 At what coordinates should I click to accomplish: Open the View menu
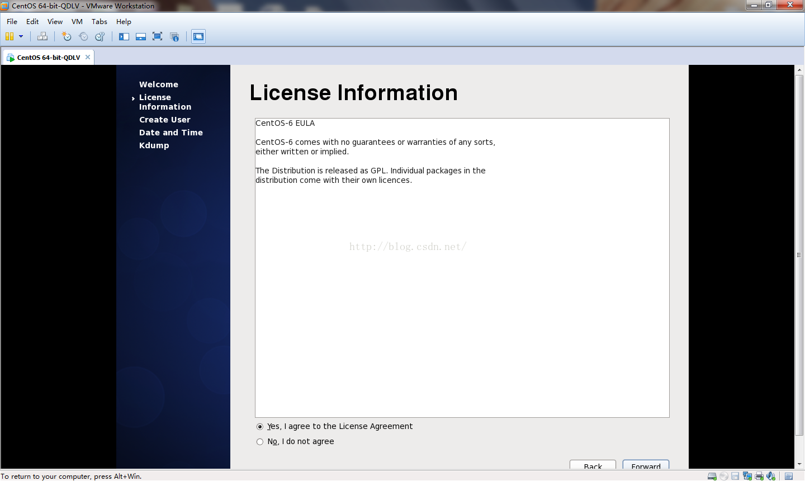pos(55,21)
